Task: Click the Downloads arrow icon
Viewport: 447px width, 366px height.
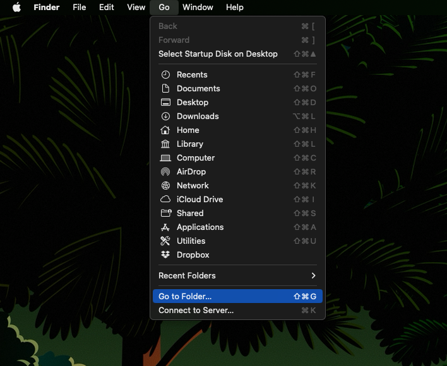Action: coord(165,117)
